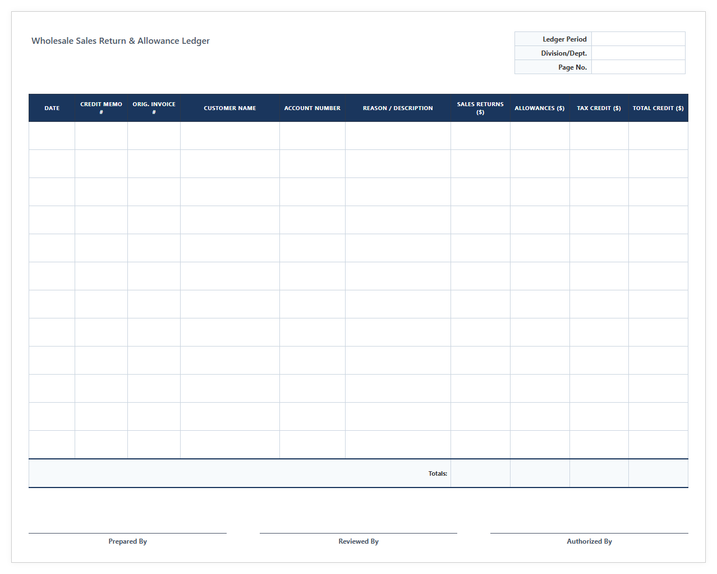Screen dimensions: 717x574
Task: Click the 'Prepared By' label
Action: [127, 541]
